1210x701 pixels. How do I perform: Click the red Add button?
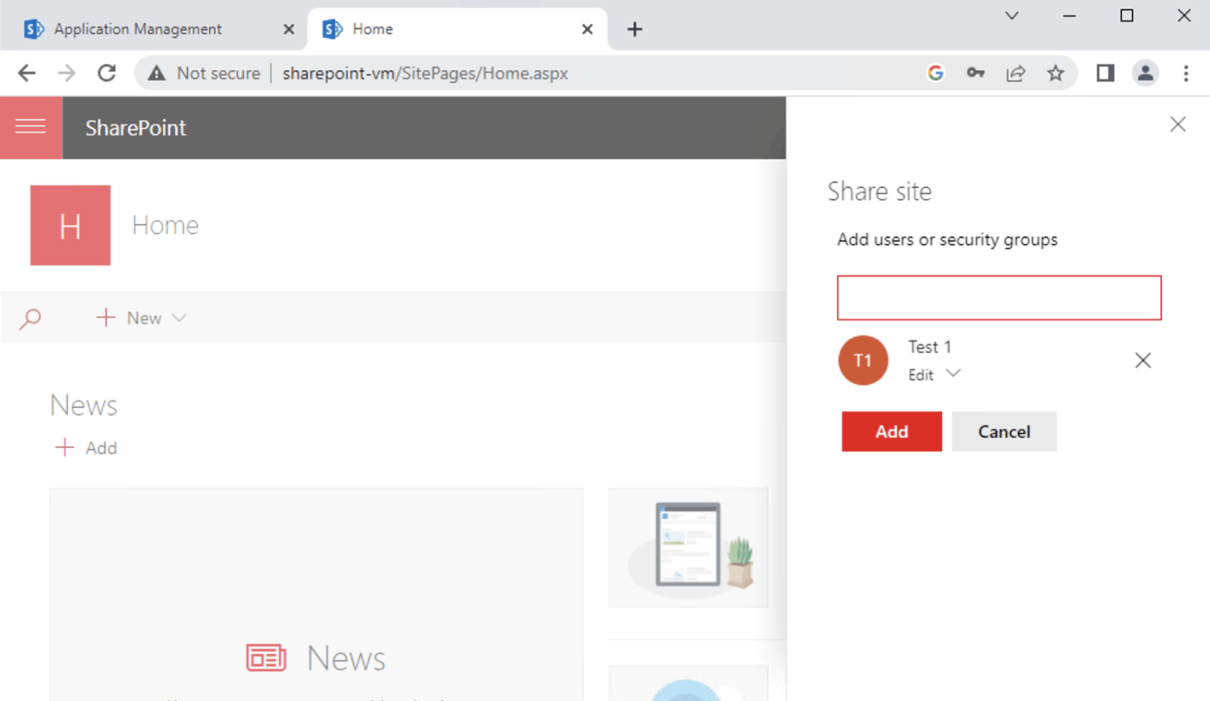892,432
